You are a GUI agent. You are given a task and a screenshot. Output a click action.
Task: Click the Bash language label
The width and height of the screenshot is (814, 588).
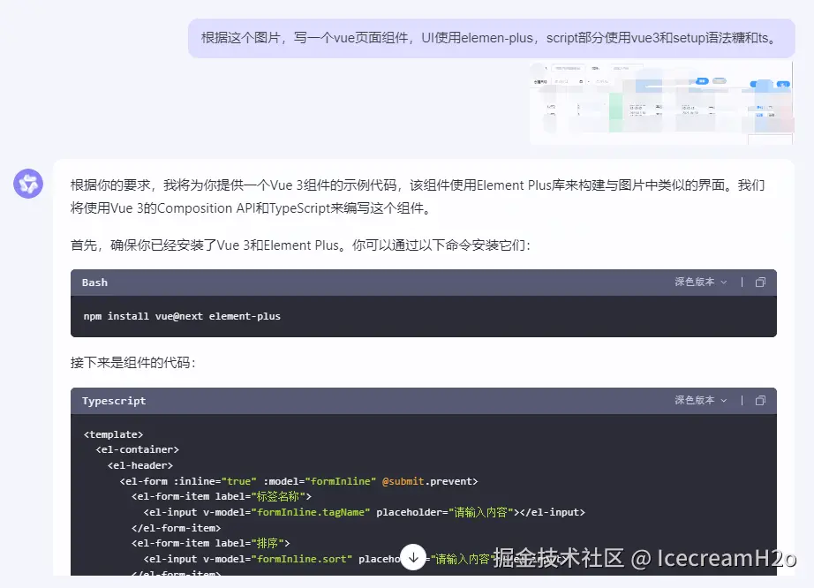pos(94,283)
